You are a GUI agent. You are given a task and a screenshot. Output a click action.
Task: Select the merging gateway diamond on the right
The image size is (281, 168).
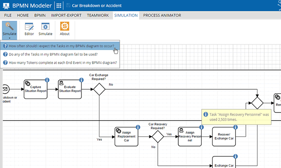tap(257, 103)
